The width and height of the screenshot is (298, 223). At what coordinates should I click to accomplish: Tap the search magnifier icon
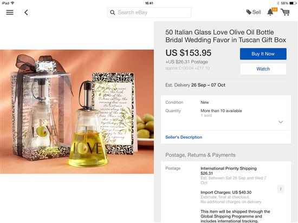[x=112, y=12]
